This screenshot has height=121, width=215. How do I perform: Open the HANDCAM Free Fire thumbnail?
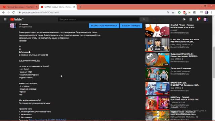tap(157, 103)
